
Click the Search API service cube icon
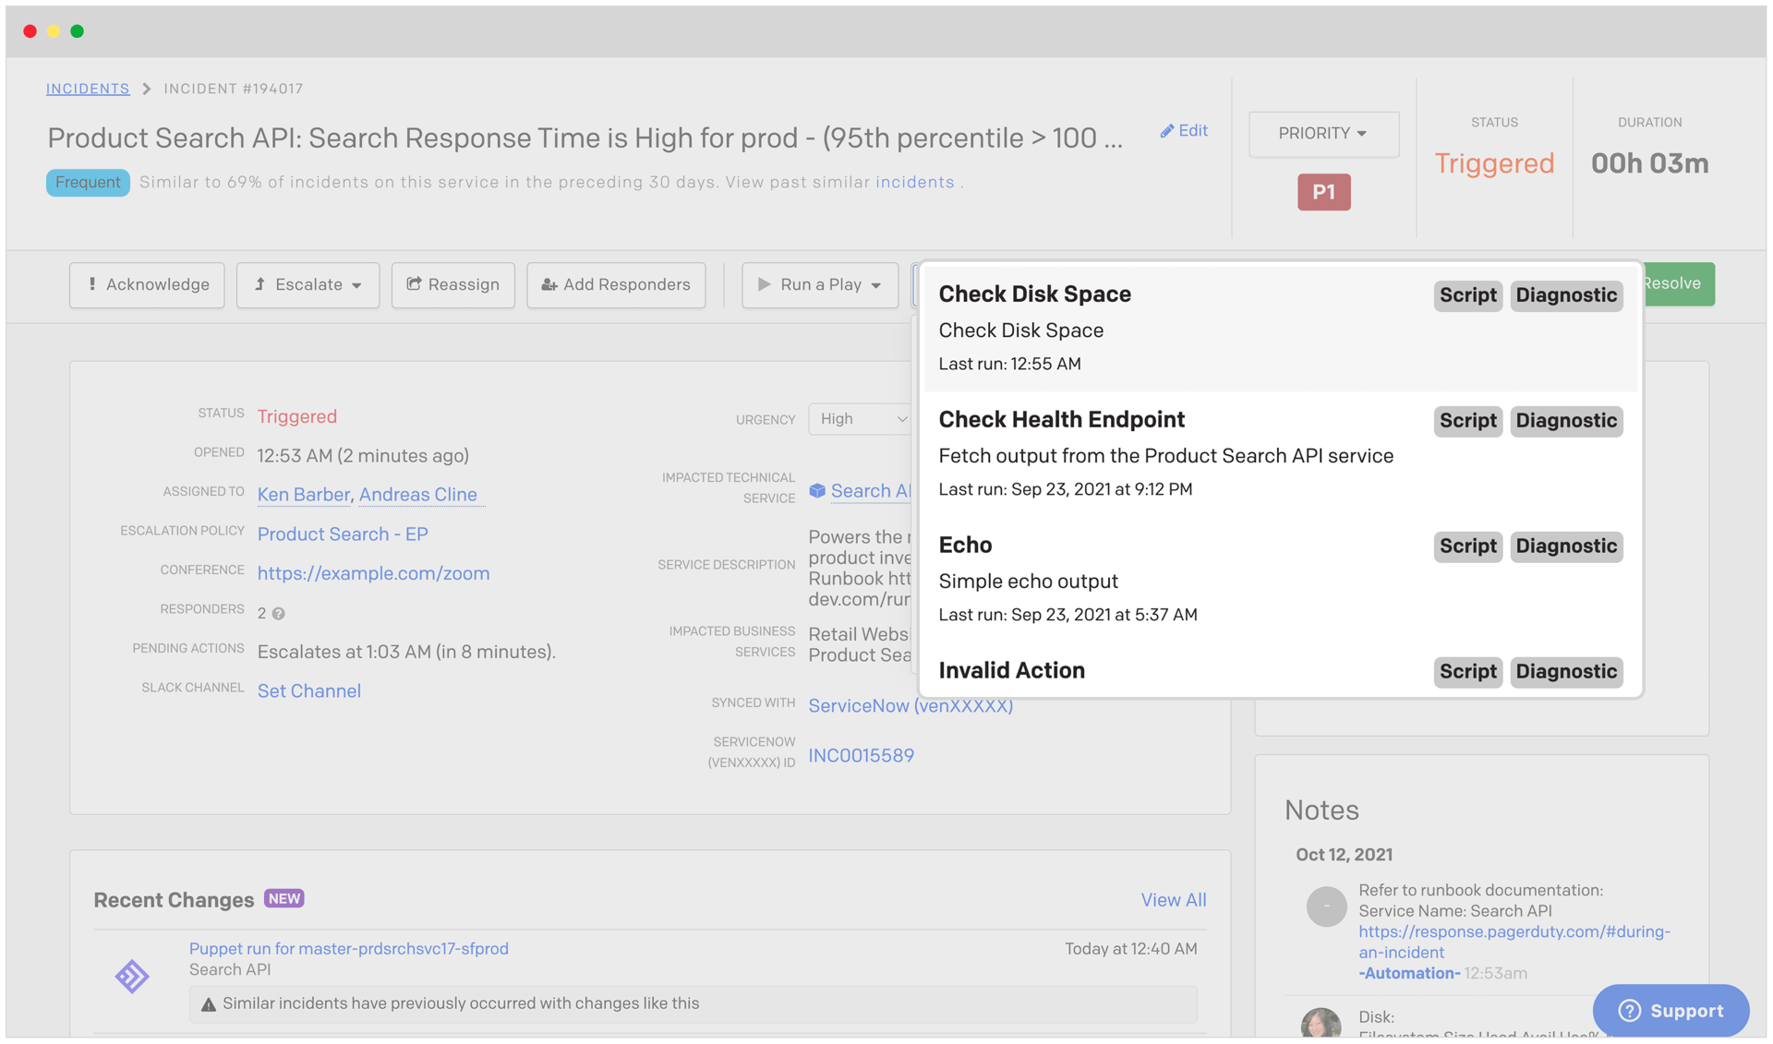click(x=817, y=491)
